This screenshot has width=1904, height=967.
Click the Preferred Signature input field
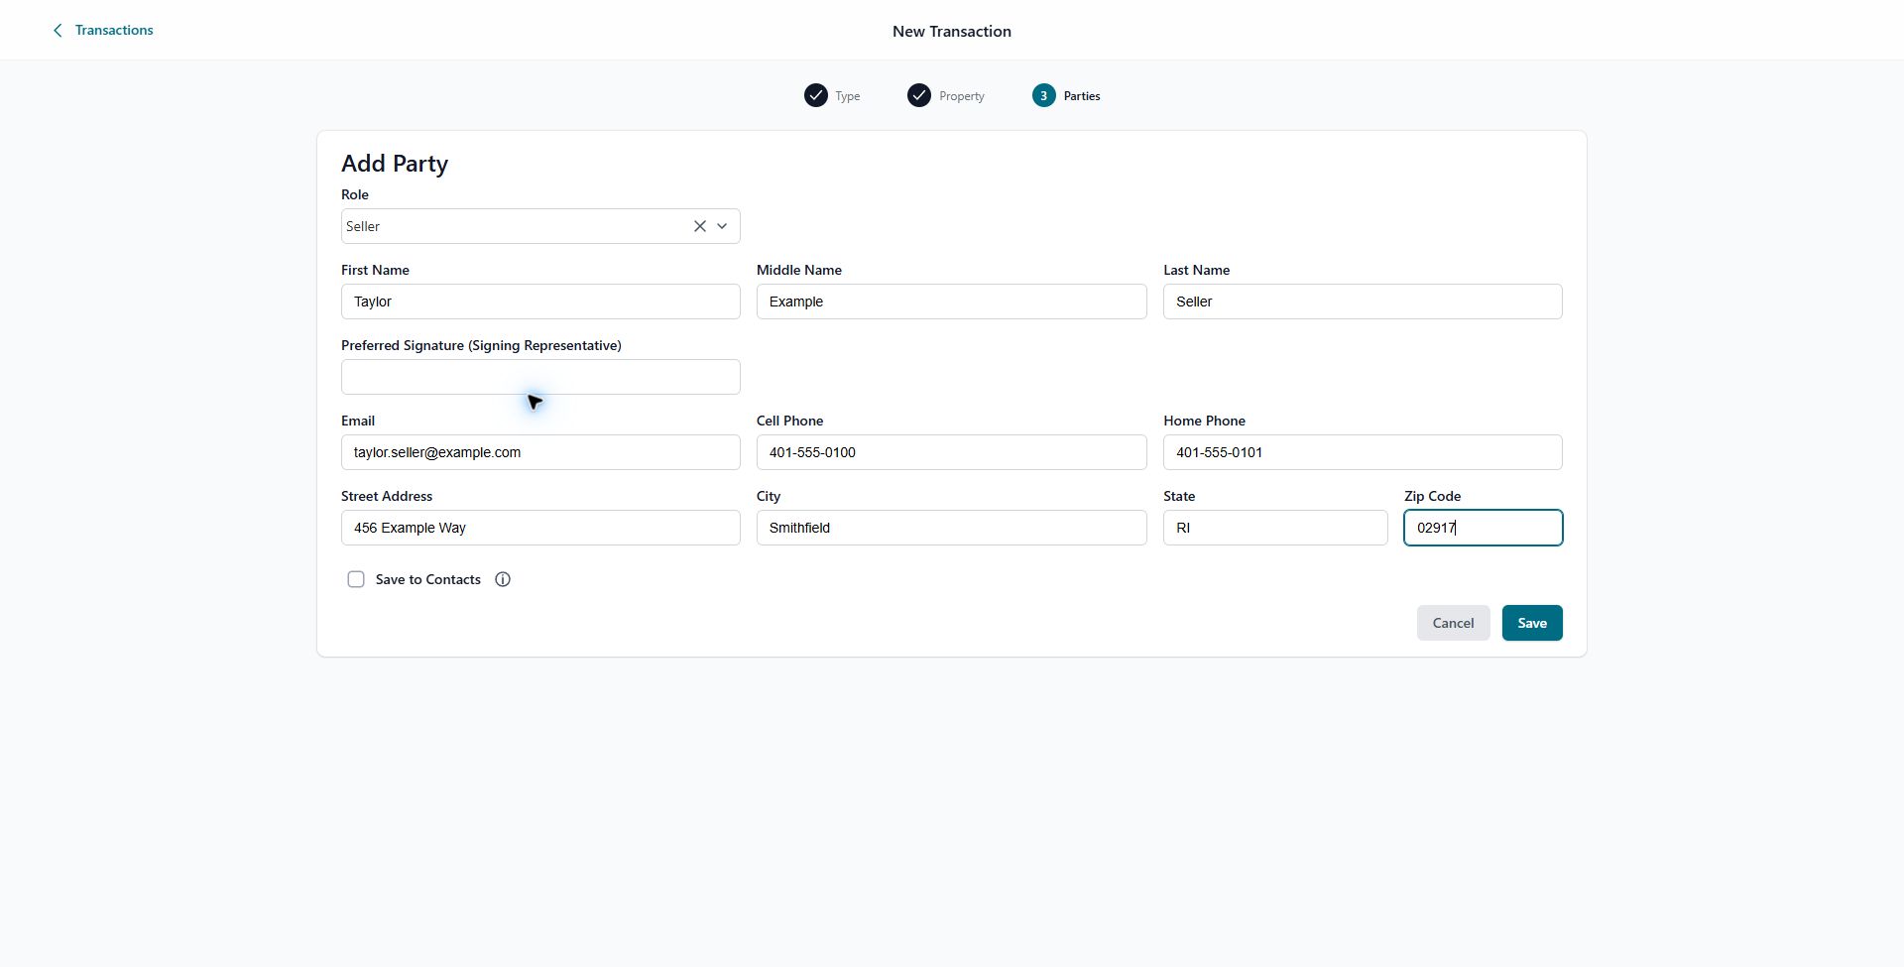pos(540,377)
